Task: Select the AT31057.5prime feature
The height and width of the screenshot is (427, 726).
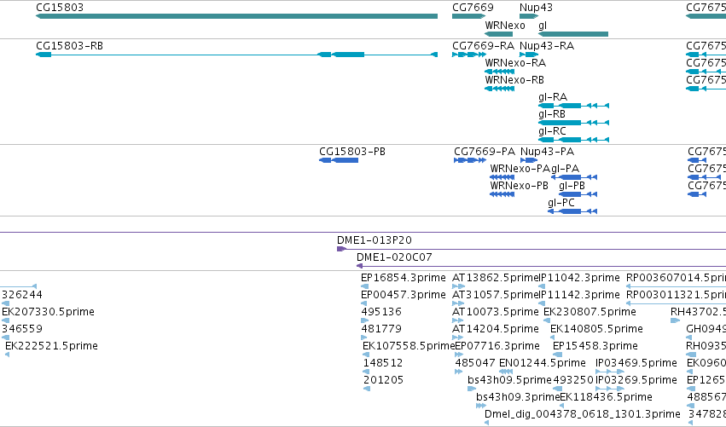Action: (458, 303)
